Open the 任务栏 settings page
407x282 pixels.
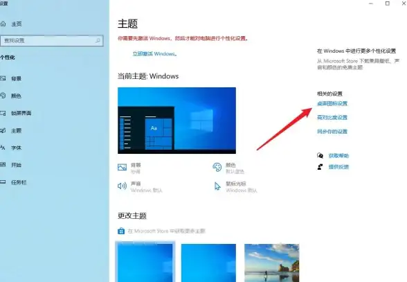[x=19, y=182]
